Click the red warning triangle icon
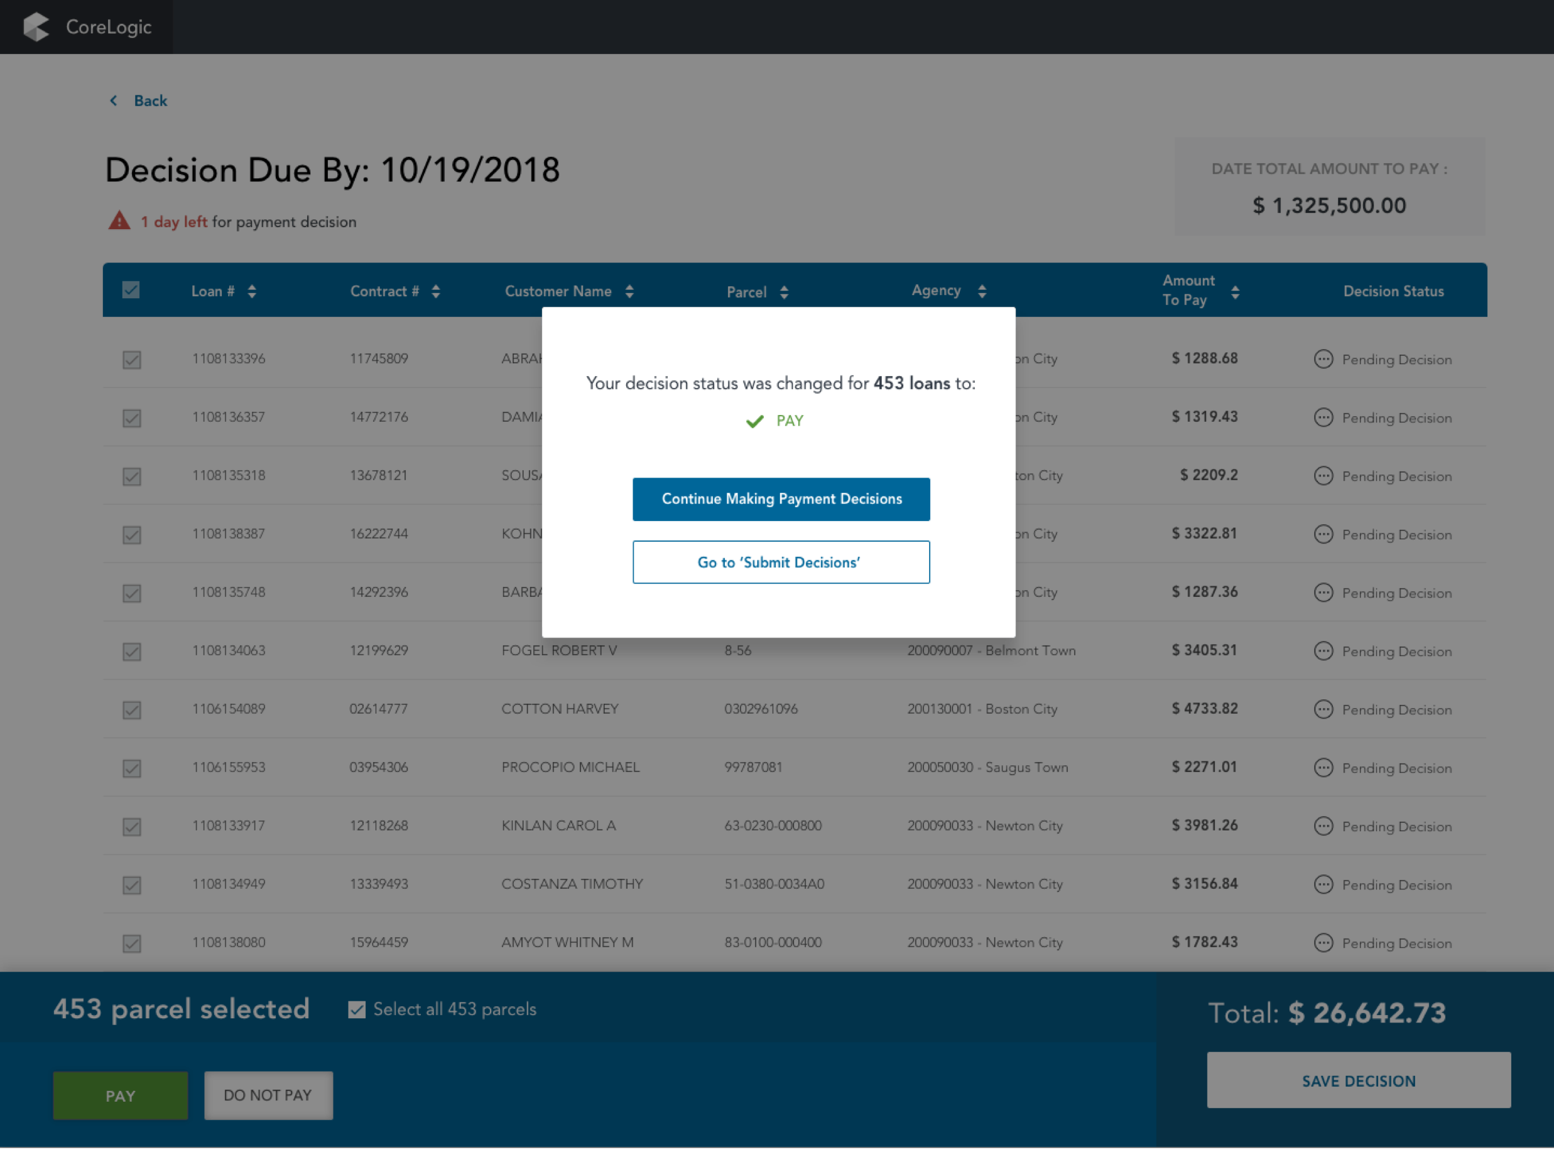This screenshot has height=1150, width=1554. point(119,222)
